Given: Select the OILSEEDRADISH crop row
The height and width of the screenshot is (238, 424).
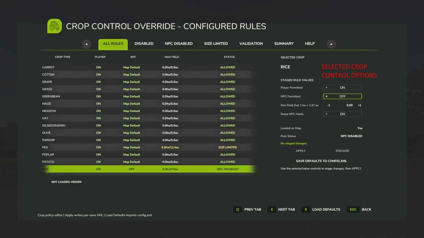Looking at the screenshot, I should pyautogui.click(x=148, y=126).
